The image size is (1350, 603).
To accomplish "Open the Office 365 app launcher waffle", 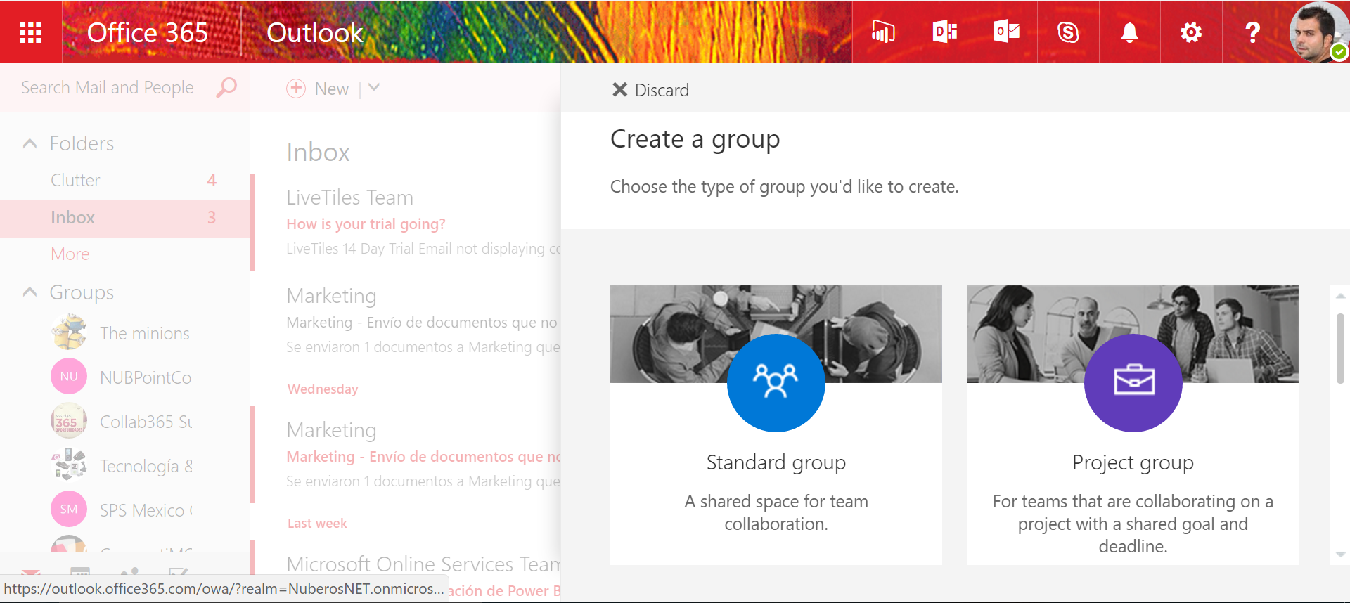I will (x=31, y=32).
